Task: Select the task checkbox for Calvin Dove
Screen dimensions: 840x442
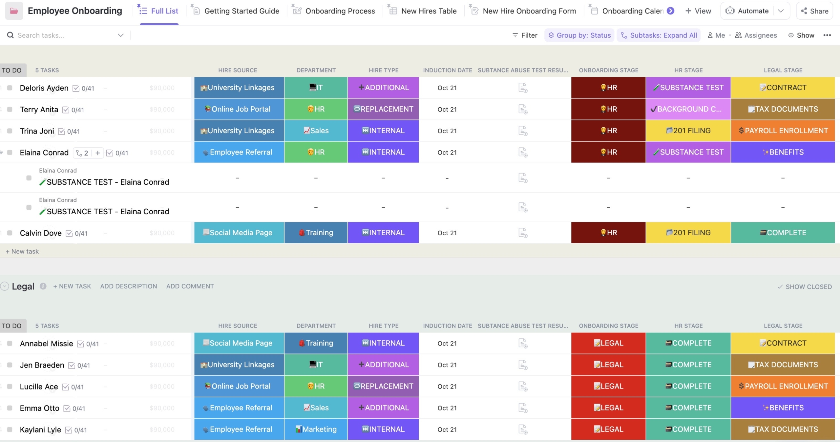Action: click(x=10, y=233)
